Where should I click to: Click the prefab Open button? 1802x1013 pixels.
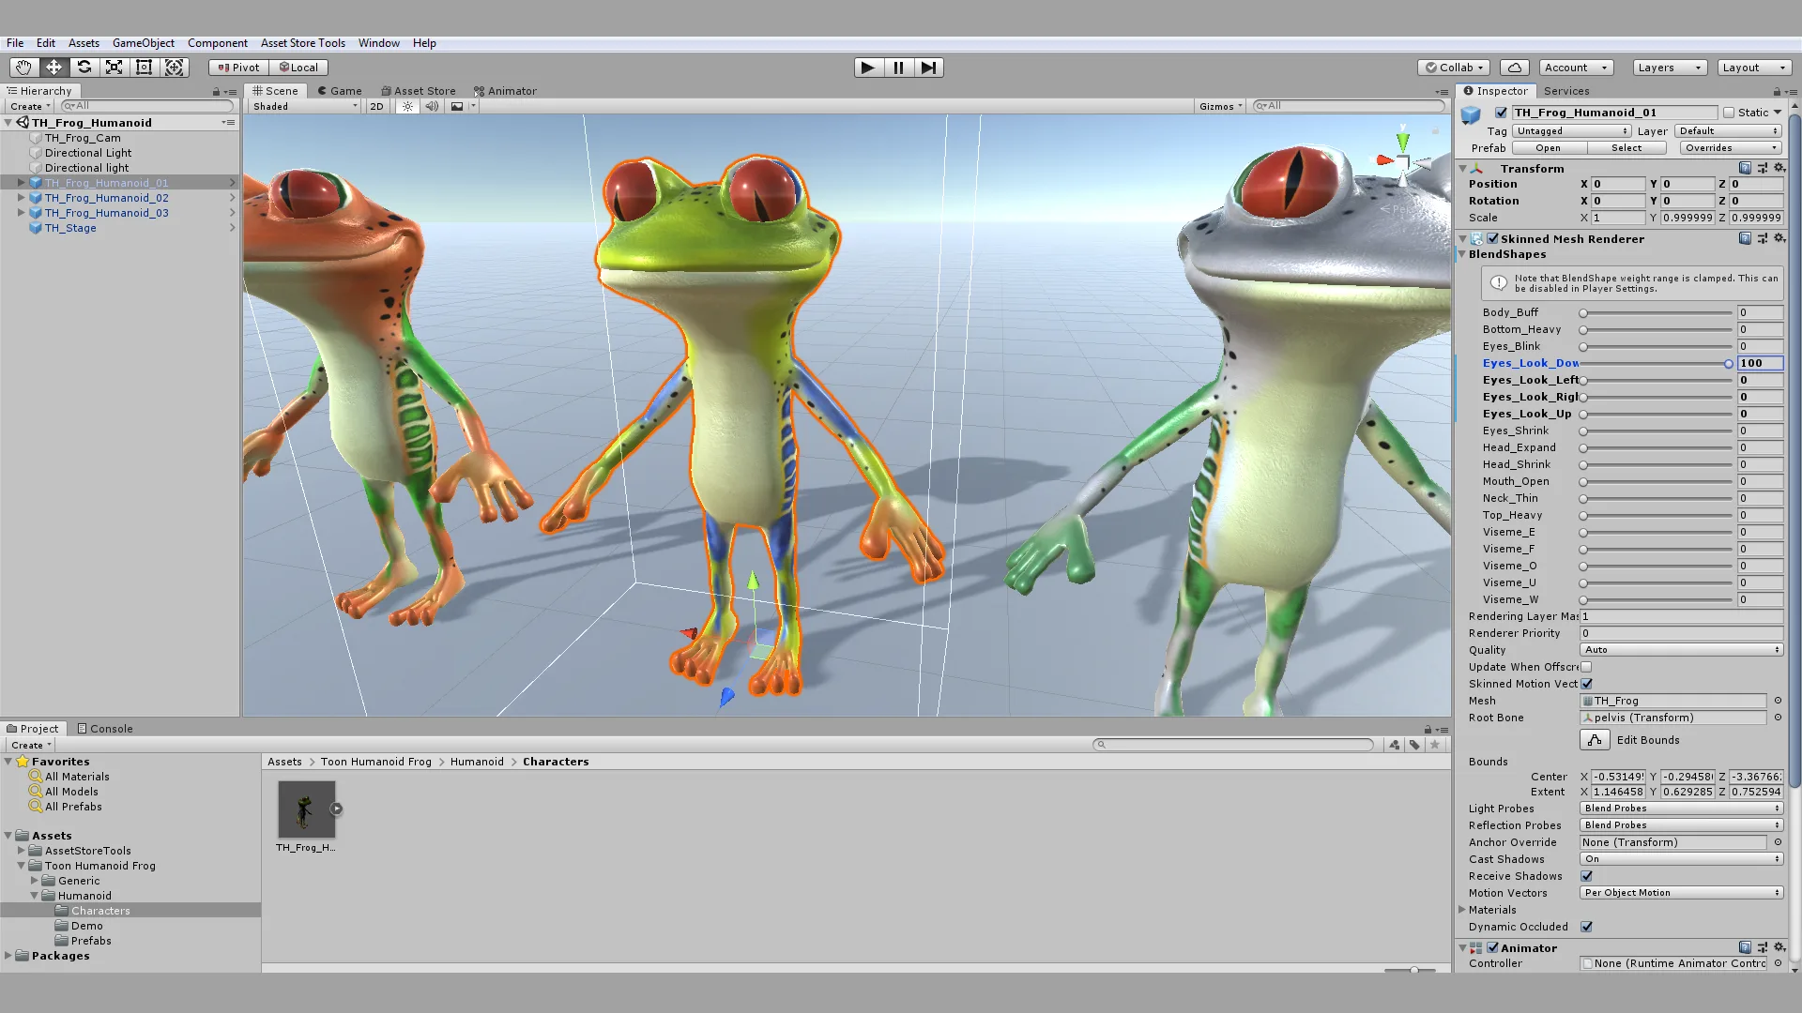click(x=1548, y=148)
